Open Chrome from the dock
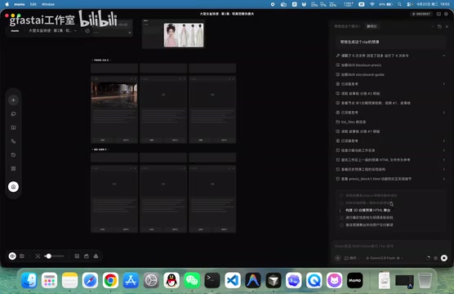Screen dimensions: 454x294 (x=110, y=280)
